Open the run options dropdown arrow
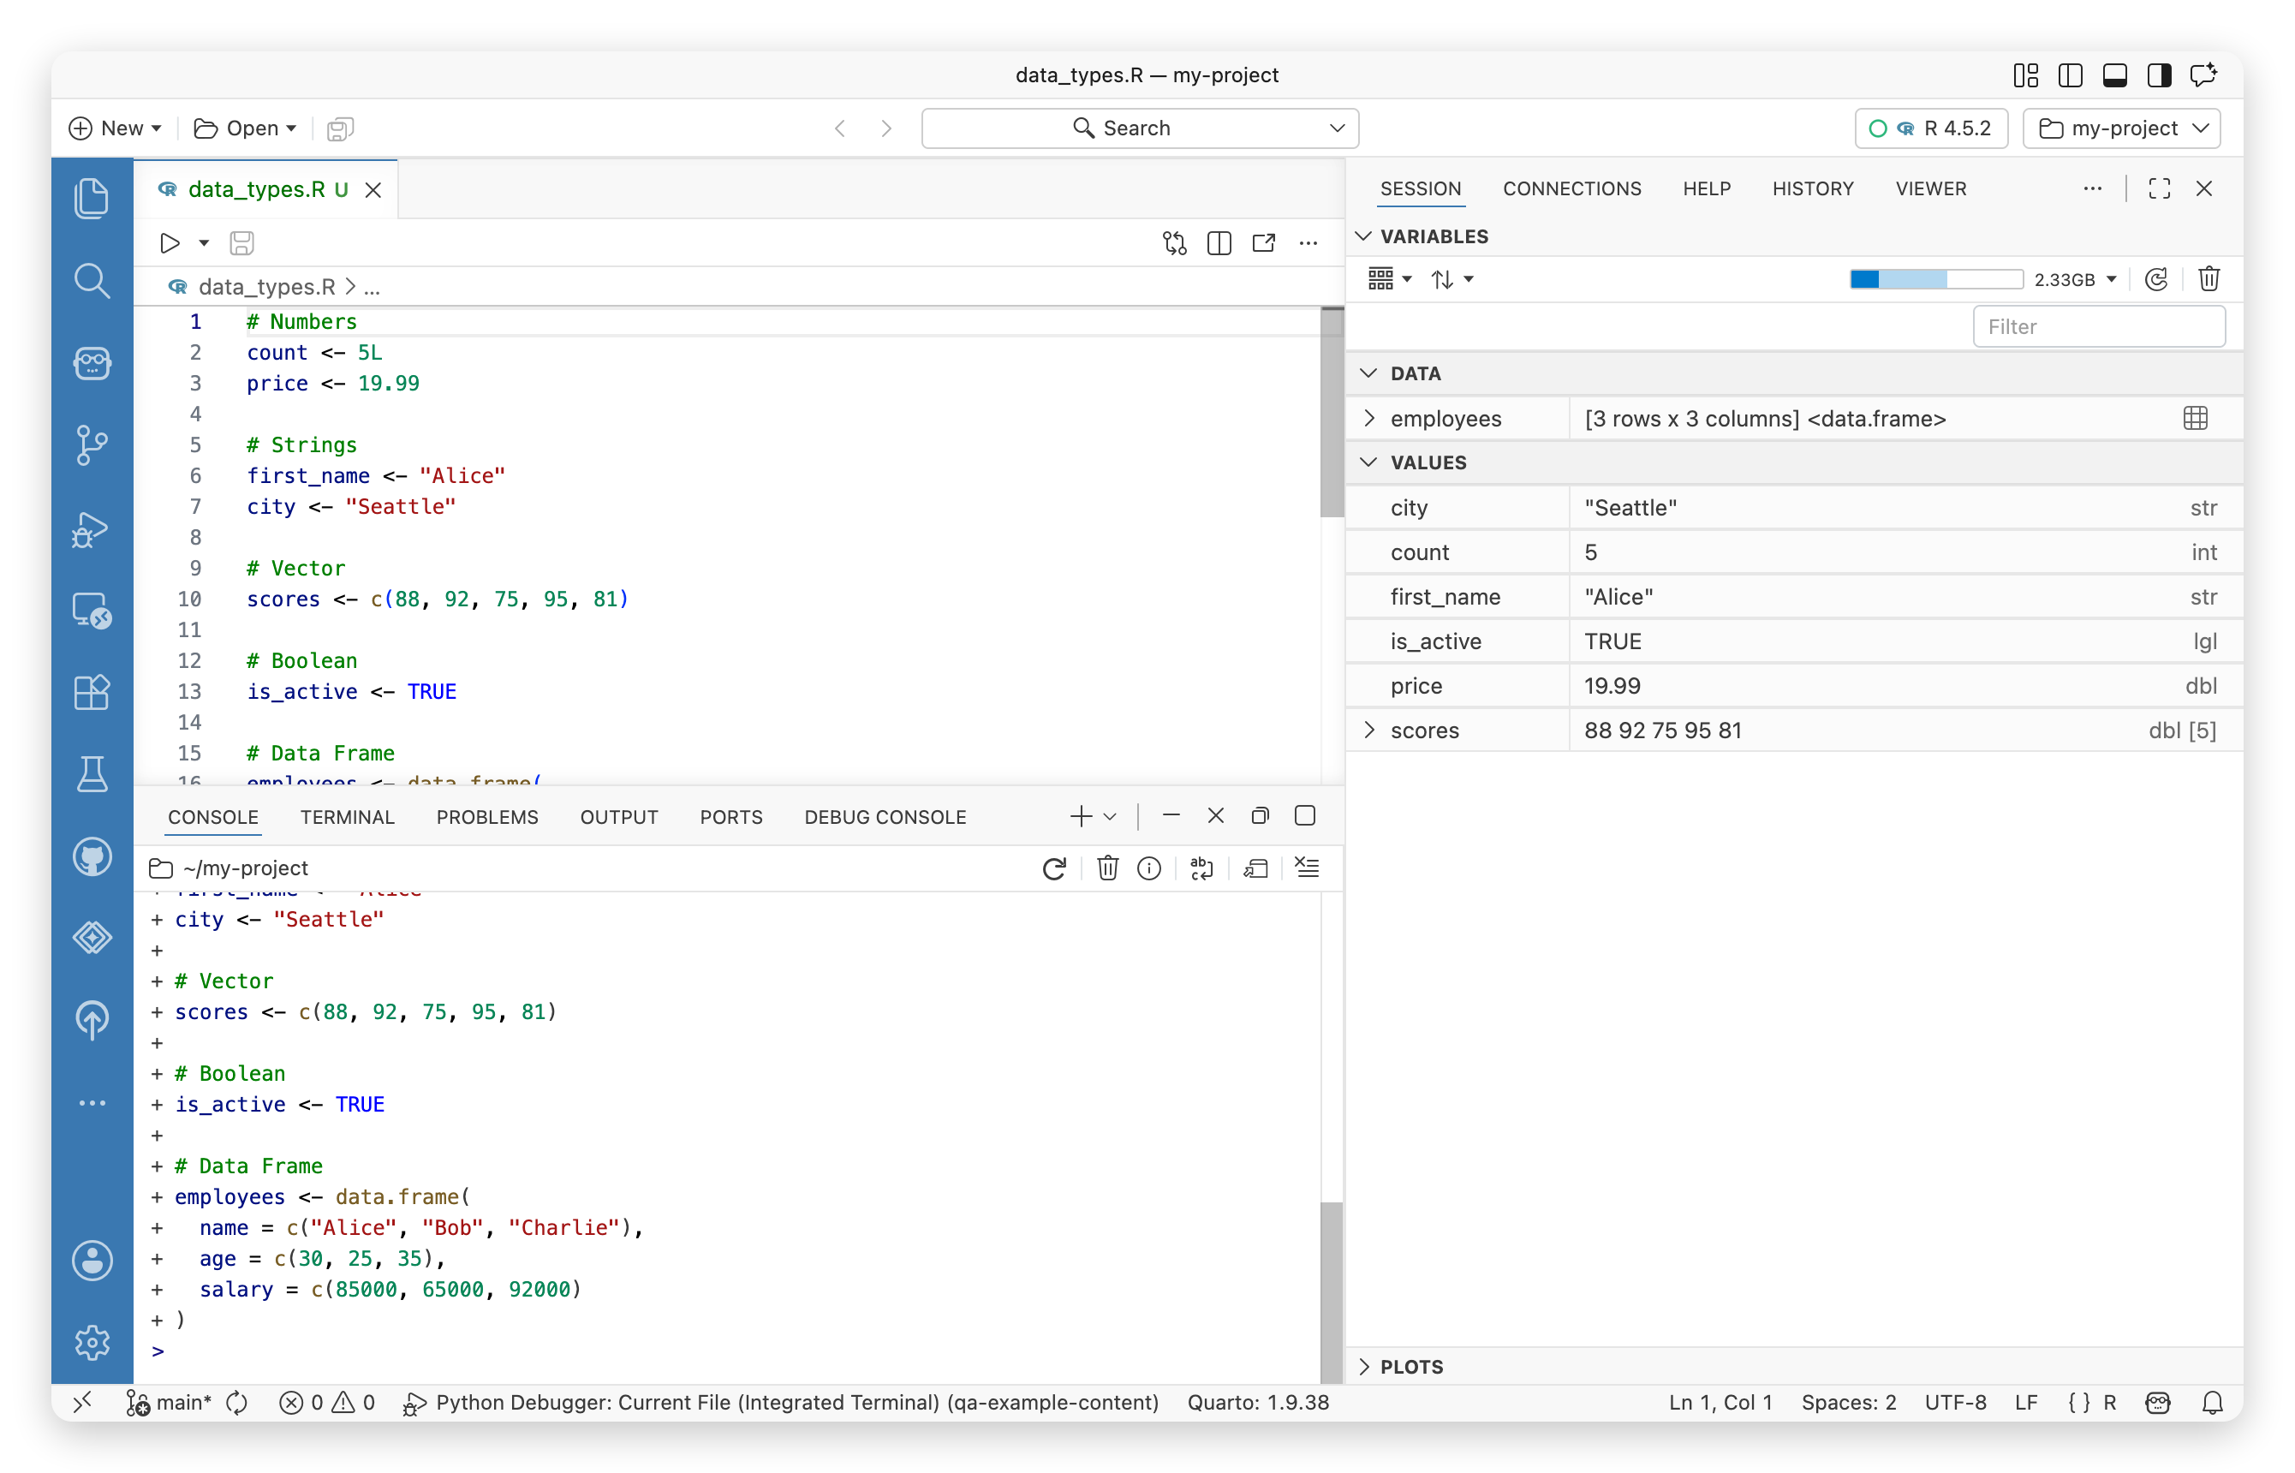This screenshot has height=1473, width=2295. [x=204, y=243]
